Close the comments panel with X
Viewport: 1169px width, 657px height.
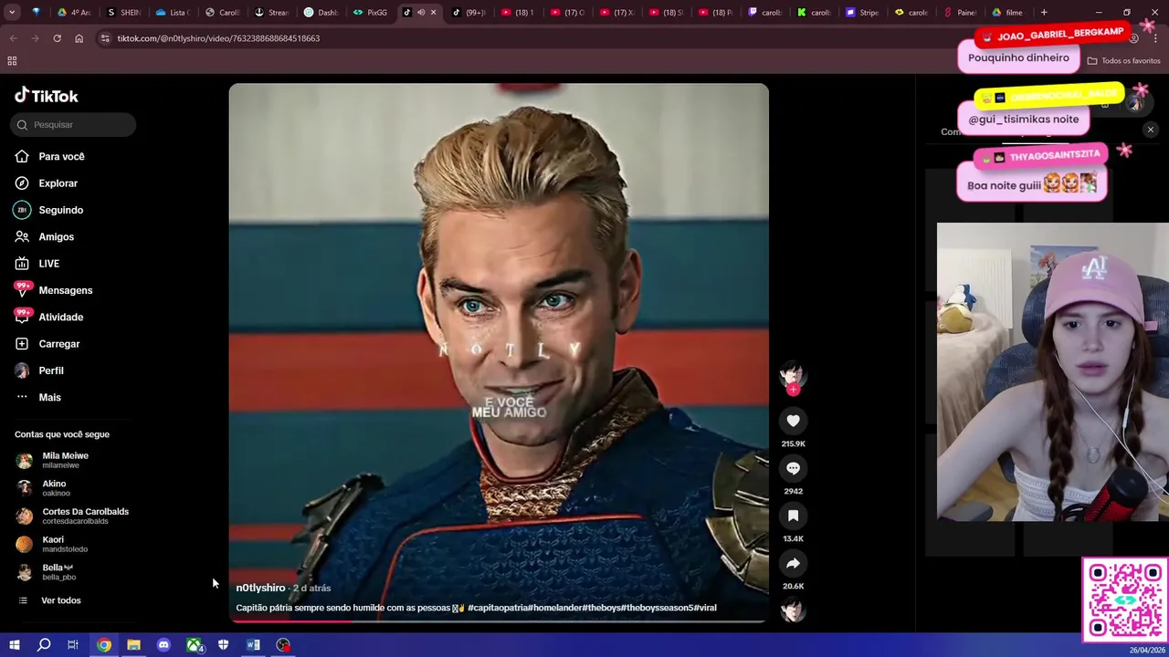(x=1151, y=130)
